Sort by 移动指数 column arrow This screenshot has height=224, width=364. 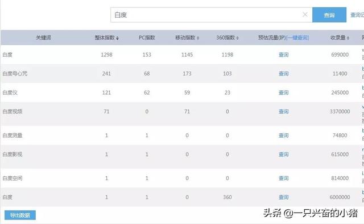tap(198, 38)
